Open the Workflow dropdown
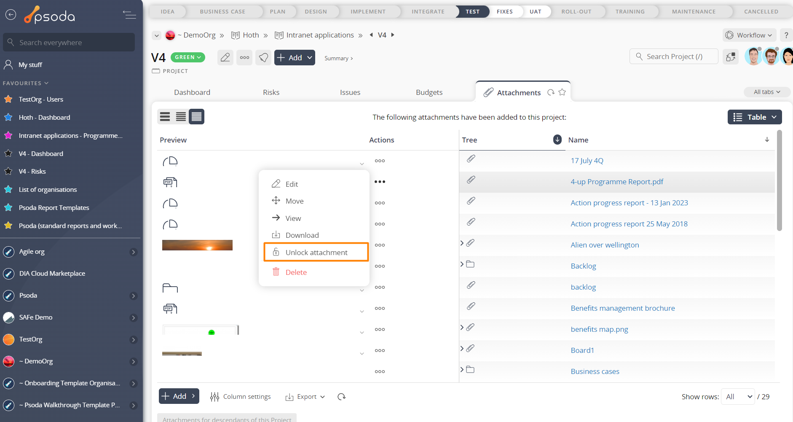The image size is (793, 422). (749, 35)
